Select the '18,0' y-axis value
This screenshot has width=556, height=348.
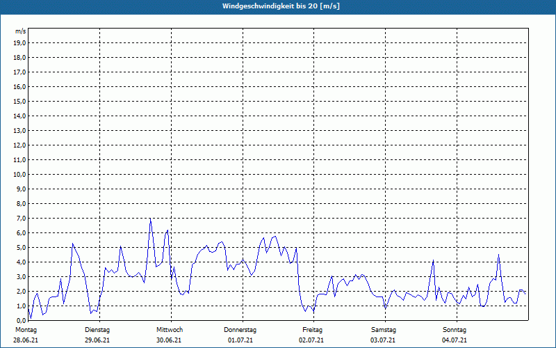point(20,58)
